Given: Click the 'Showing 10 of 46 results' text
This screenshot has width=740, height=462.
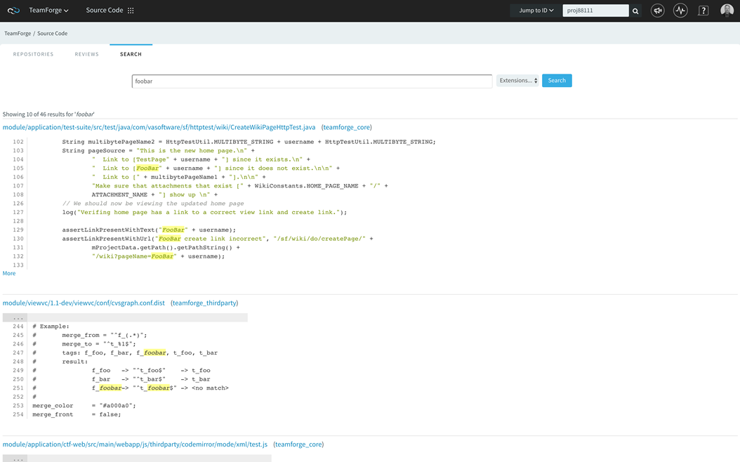Looking at the screenshot, I should [x=48, y=114].
